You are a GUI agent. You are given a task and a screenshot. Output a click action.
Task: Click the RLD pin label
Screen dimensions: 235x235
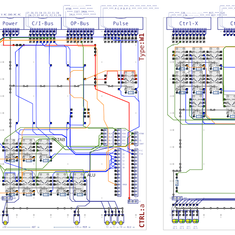click(110, 144)
